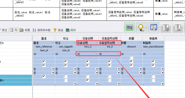The height and width of the screenshot is (98, 185).
Task: Open first alignment dropdown under 基准
Action: click(53, 69)
